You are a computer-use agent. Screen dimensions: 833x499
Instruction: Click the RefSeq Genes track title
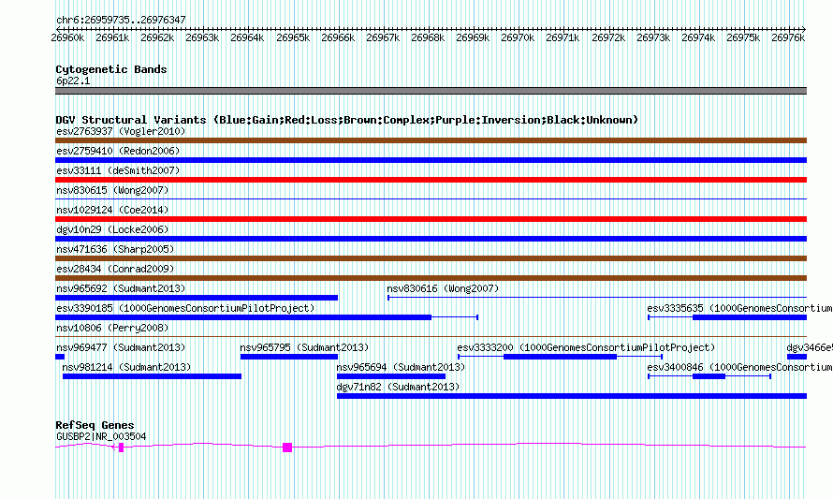[x=95, y=425]
